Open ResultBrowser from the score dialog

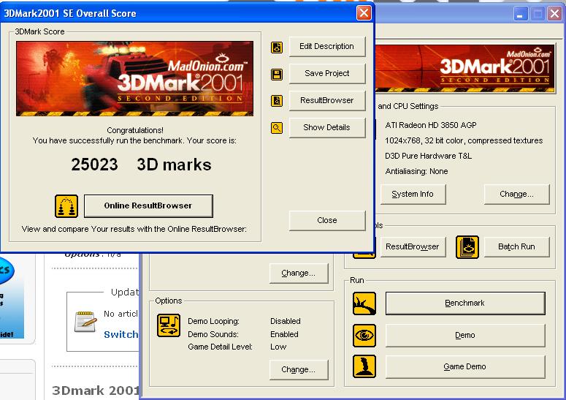tap(327, 100)
